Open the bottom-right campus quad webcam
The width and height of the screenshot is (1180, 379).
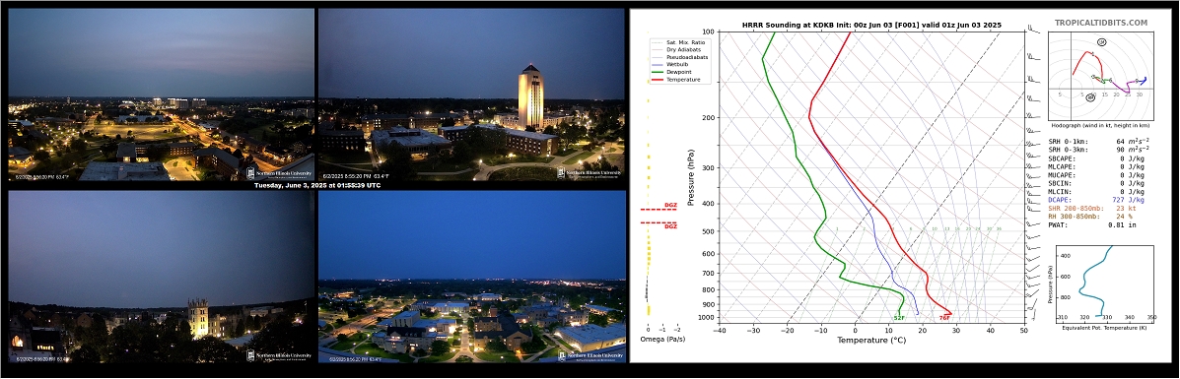[x=472, y=277]
